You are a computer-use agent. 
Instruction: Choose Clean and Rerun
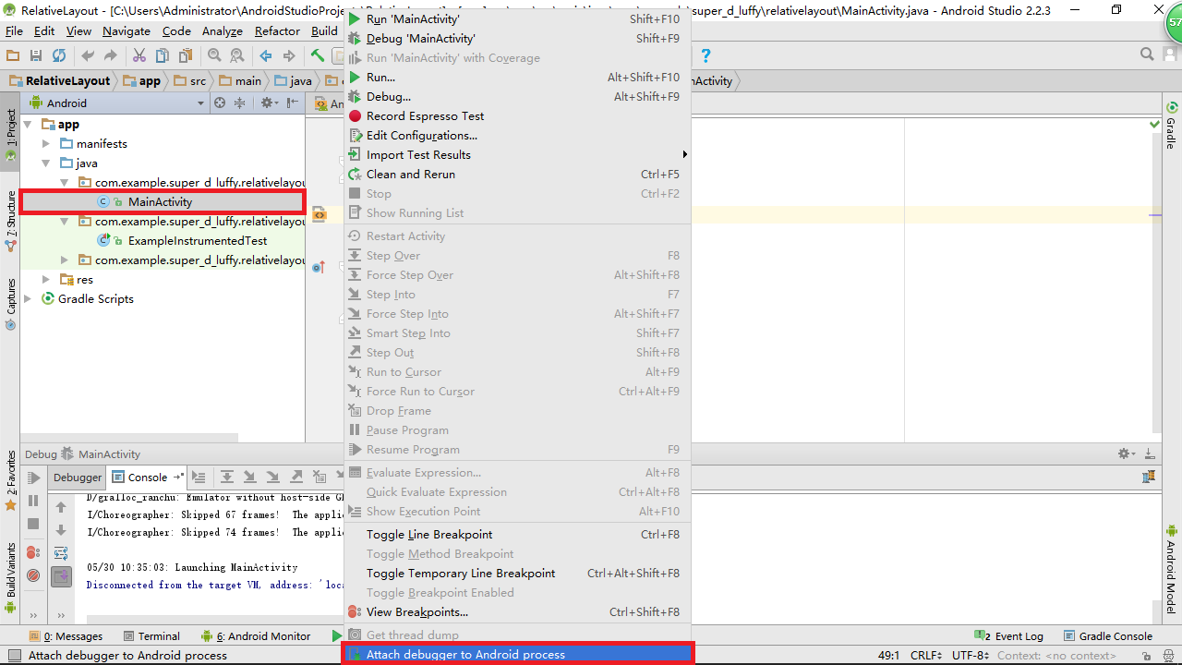pyautogui.click(x=518, y=174)
